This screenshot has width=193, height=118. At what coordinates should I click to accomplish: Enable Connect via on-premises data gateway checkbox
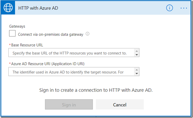tap(12, 33)
